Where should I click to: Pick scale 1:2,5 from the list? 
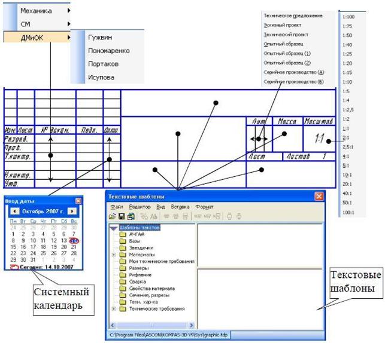[348, 109]
